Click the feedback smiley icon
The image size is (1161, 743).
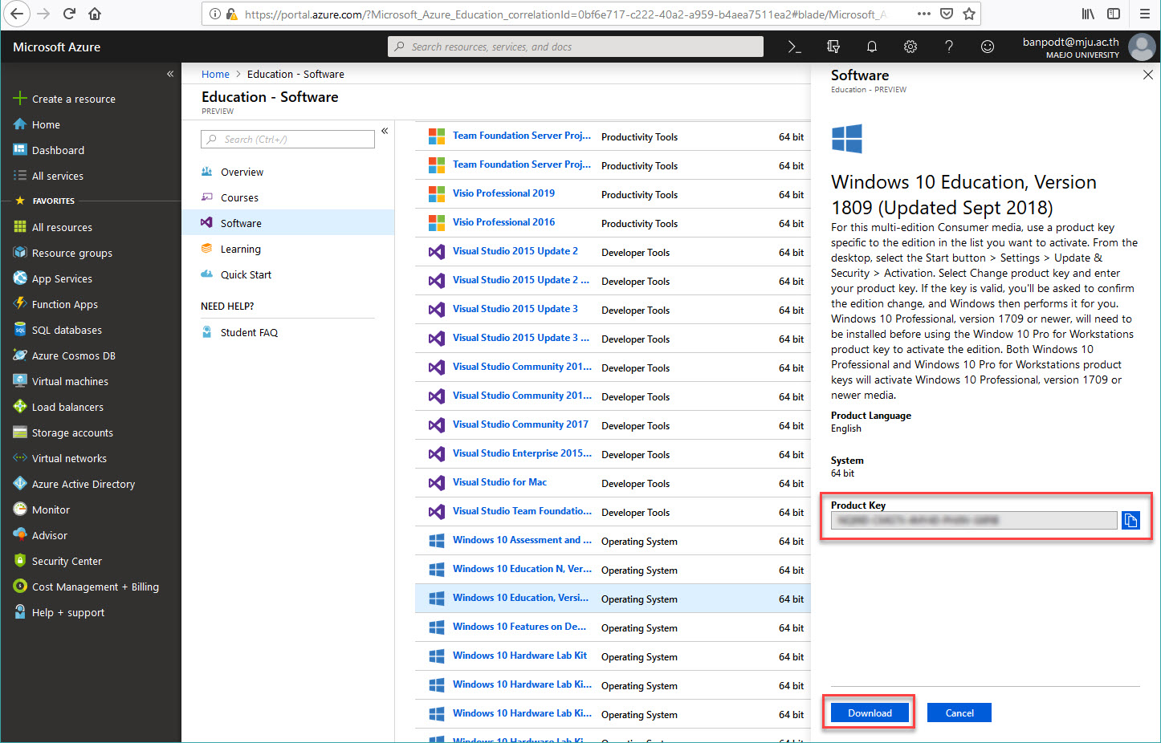click(x=987, y=47)
